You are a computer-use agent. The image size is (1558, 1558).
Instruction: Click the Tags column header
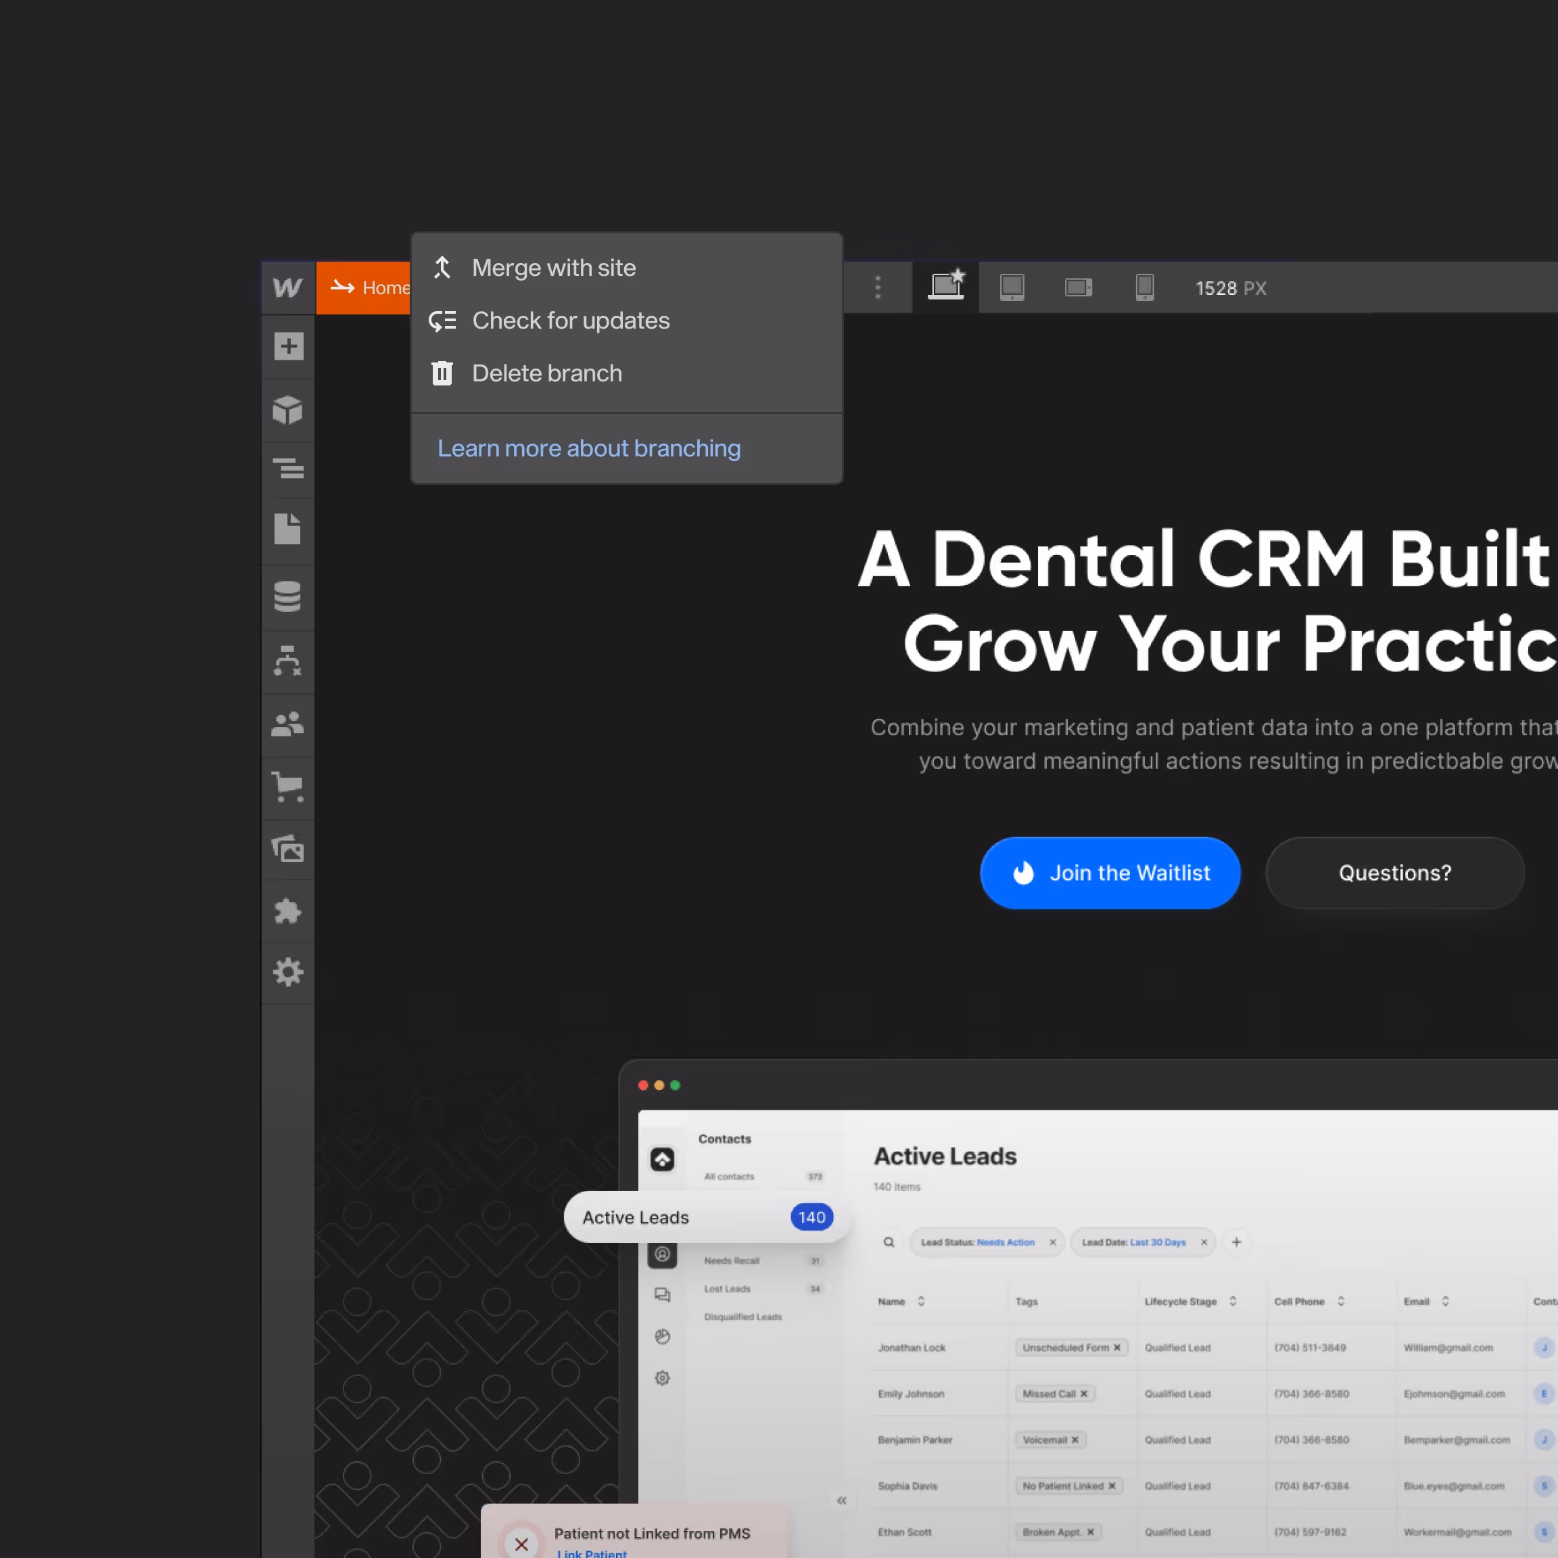click(1026, 1302)
